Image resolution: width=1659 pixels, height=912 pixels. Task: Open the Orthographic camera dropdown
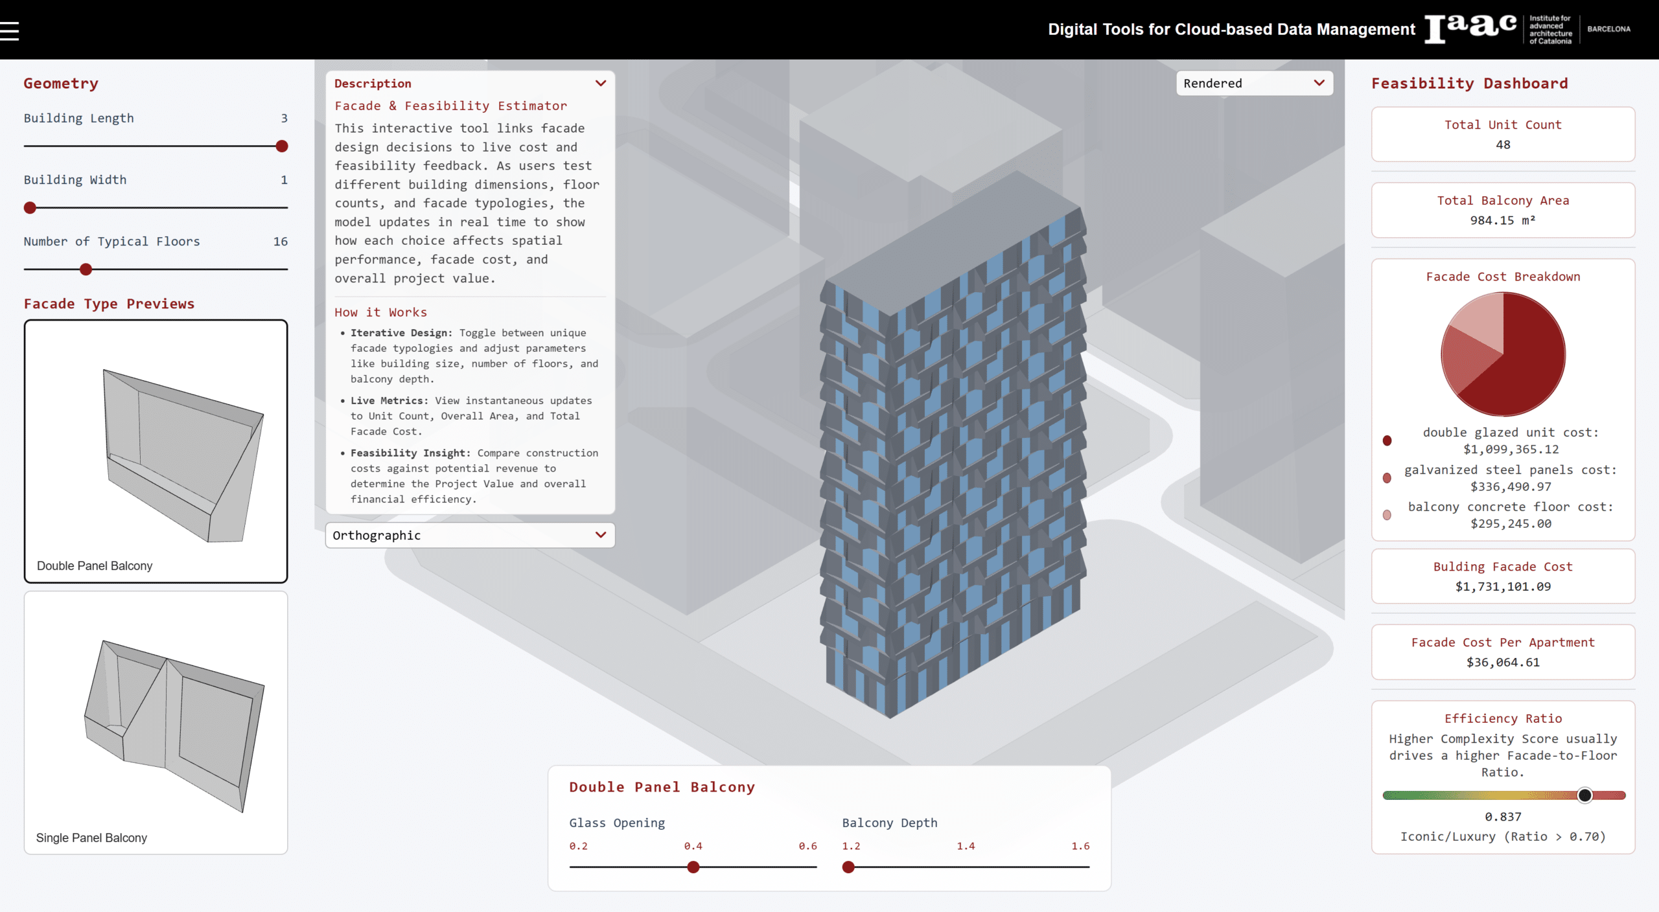coord(470,535)
